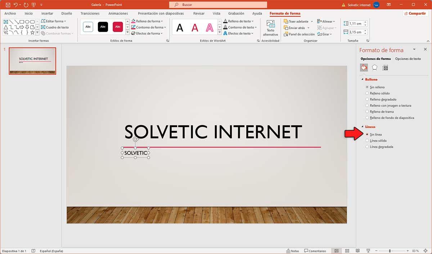This screenshot has height=254, width=432.
Task: Open Alinear dropdown
Action: 326,22
